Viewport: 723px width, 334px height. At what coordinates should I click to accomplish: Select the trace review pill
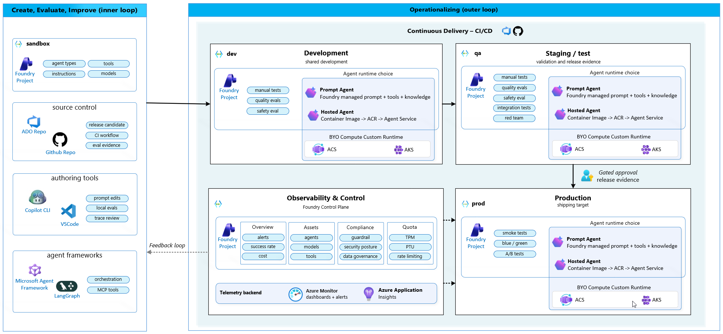point(107,218)
